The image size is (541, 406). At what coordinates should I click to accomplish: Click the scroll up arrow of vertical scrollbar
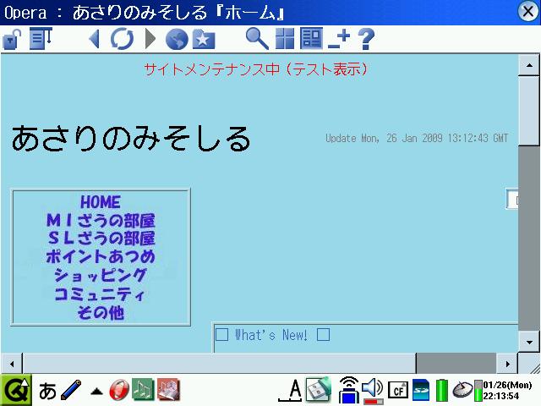point(529,64)
